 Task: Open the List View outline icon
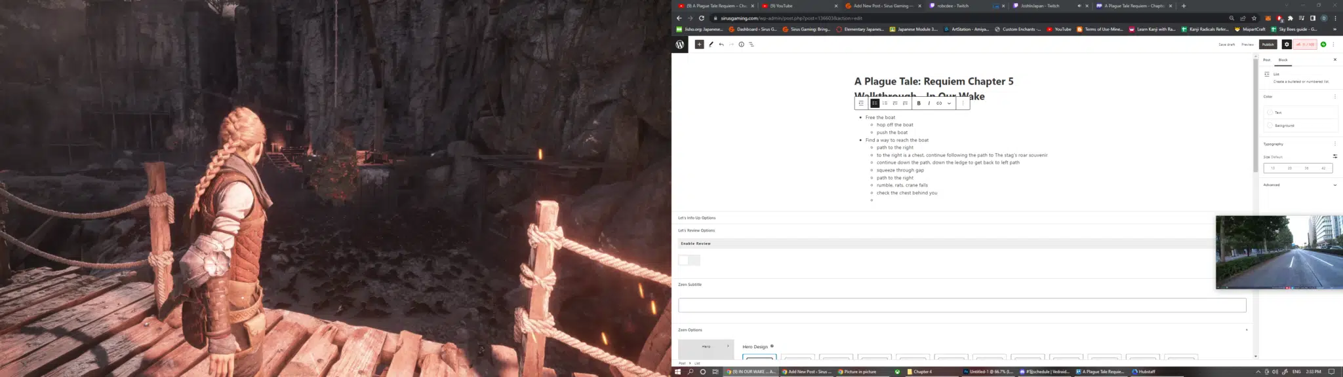(751, 45)
